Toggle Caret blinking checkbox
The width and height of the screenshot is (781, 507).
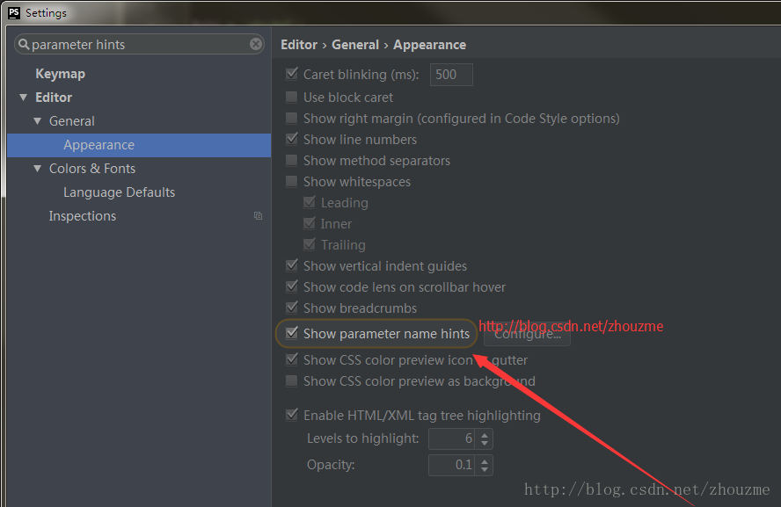pyautogui.click(x=292, y=74)
